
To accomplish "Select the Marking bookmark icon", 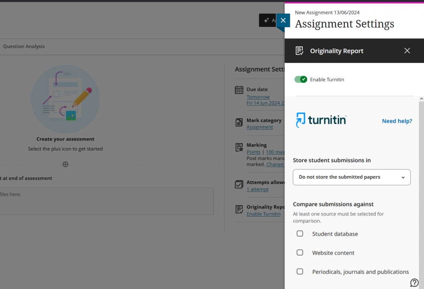I will pos(238,148).
